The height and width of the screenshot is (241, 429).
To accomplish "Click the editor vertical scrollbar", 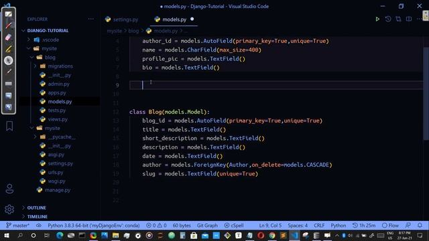I will tap(426, 93).
